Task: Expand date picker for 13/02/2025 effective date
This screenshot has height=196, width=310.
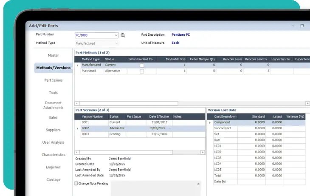Action: point(170,128)
